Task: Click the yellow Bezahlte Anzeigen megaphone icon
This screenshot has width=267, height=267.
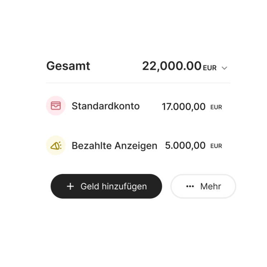Action: [56, 145]
